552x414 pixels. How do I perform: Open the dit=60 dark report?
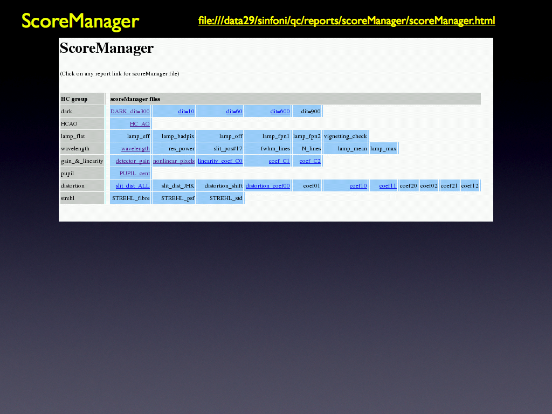[234, 112]
